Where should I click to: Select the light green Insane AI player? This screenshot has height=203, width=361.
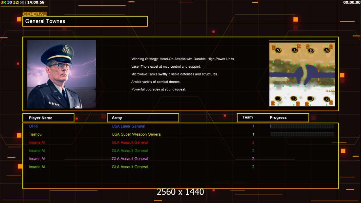[37, 167]
